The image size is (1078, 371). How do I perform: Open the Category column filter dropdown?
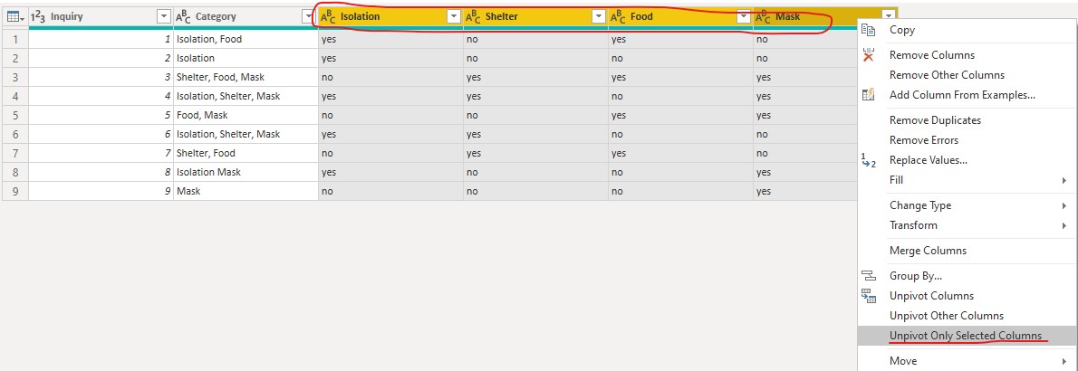point(309,17)
